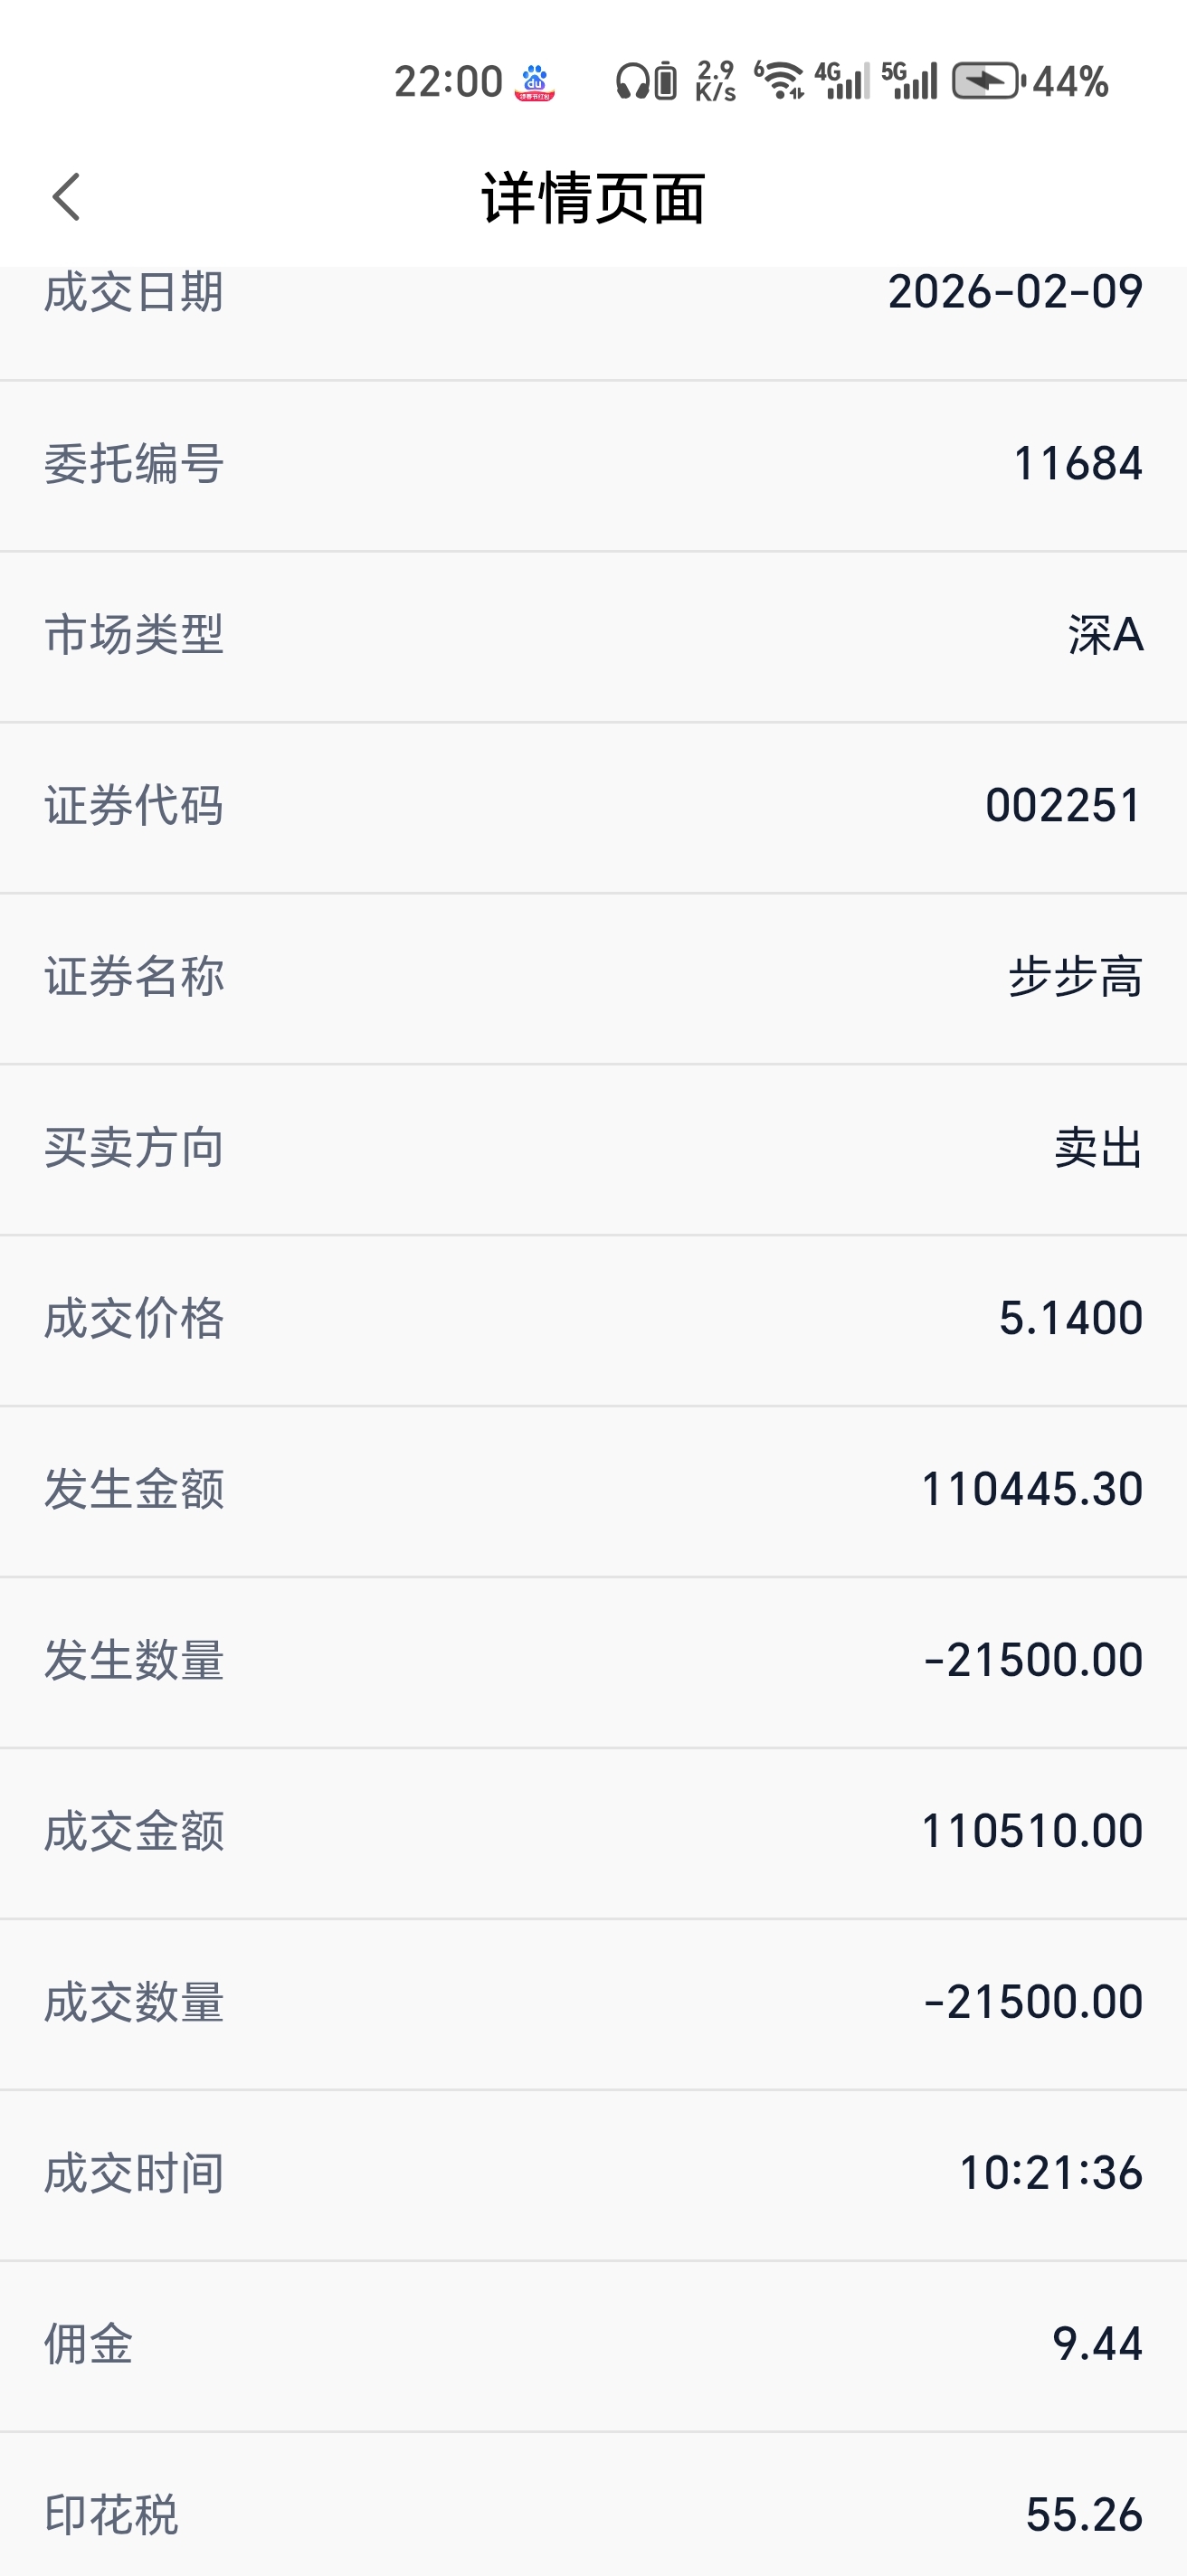
Task: Tap the 4G signal bars icon
Action: click(x=842, y=81)
